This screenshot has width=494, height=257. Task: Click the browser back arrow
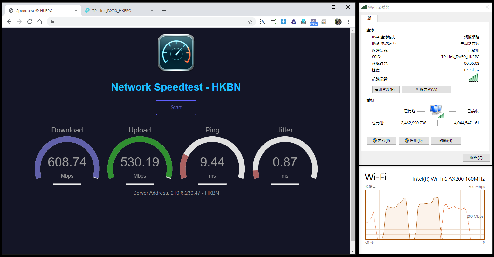pos(9,22)
